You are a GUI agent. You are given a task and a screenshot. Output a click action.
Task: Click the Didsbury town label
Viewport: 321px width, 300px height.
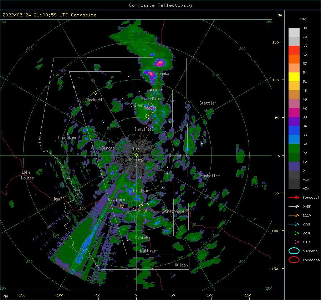coord(135,160)
